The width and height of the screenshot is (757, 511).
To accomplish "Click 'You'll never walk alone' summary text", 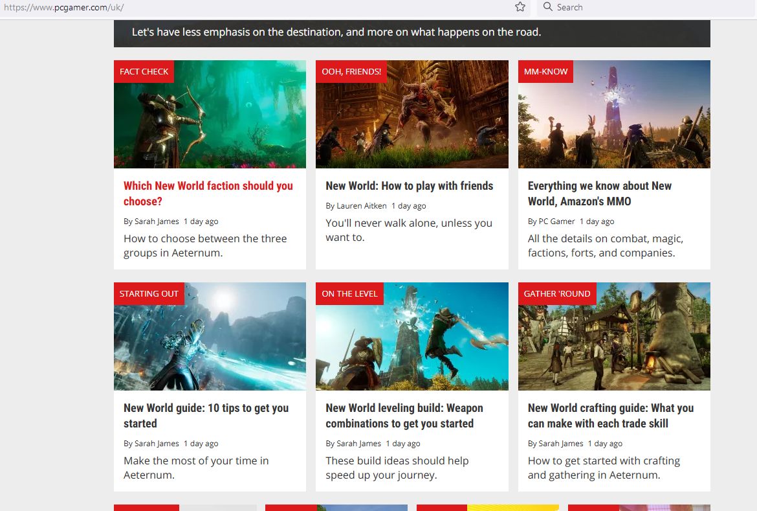I will pyautogui.click(x=409, y=230).
